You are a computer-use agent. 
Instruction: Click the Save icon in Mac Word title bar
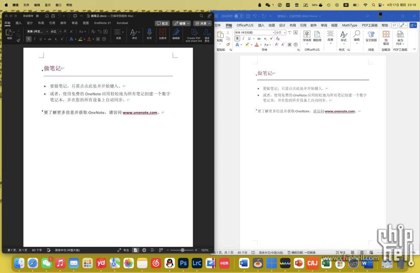pos(53,16)
